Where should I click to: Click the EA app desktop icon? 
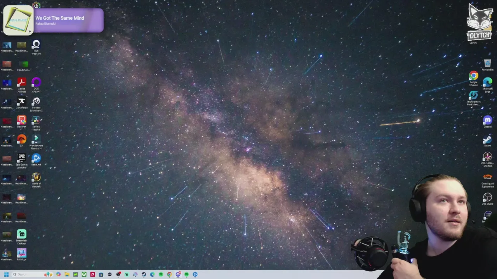(x=21, y=141)
